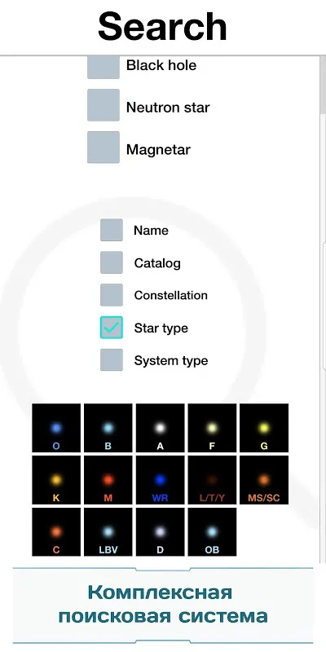Choose the K class star tile
The height and width of the screenshot is (652, 326).
pos(56,480)
